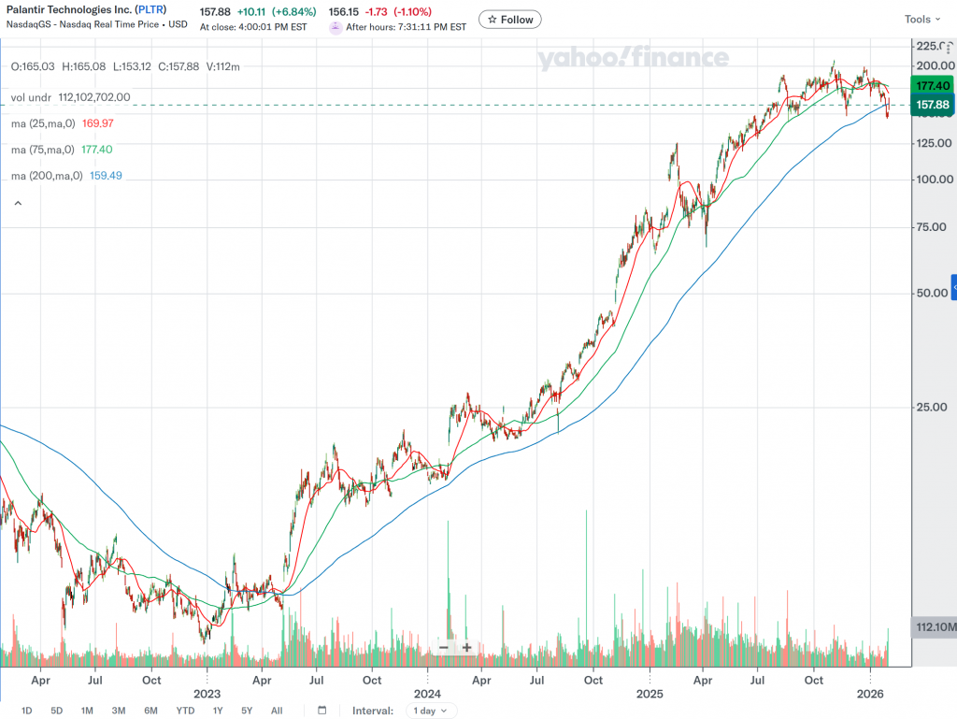Click the 157.88 current price axis label
957x719 pixels.
tap(933, 104)
